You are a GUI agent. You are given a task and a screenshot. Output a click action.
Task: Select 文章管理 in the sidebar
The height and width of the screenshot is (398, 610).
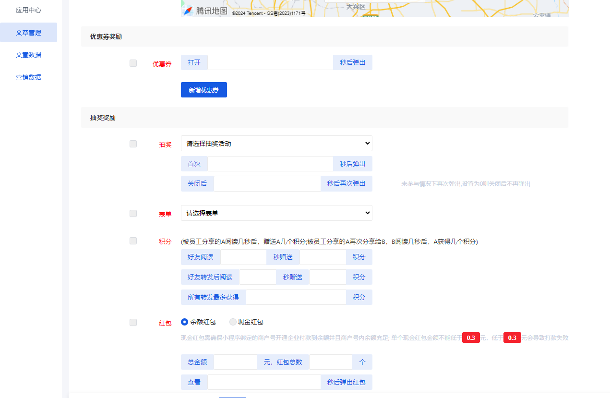coord(29,32)
